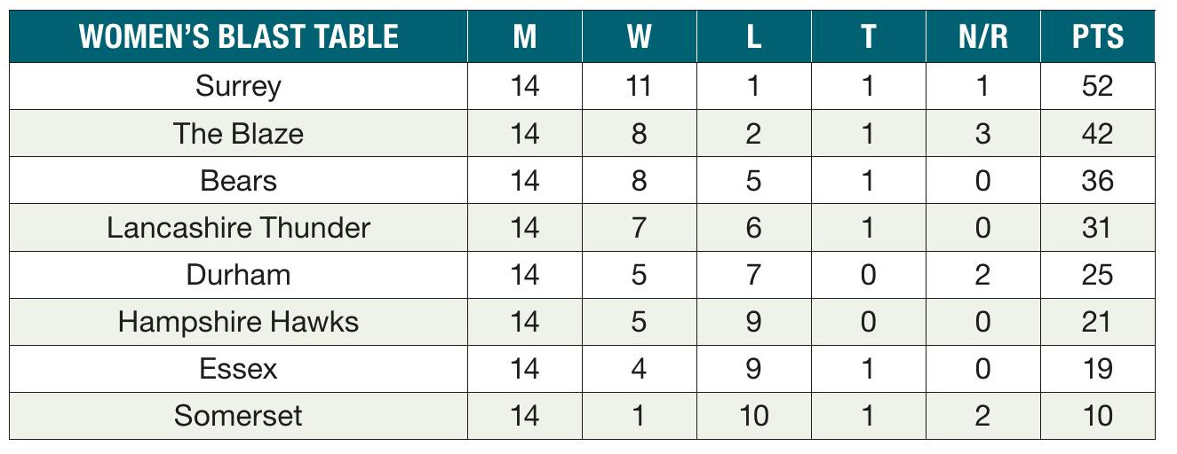Image resolution: width=1177 pixels, height=454 pixels.
Task: Click The Blaze team name
Action: (x=238, y=134)
